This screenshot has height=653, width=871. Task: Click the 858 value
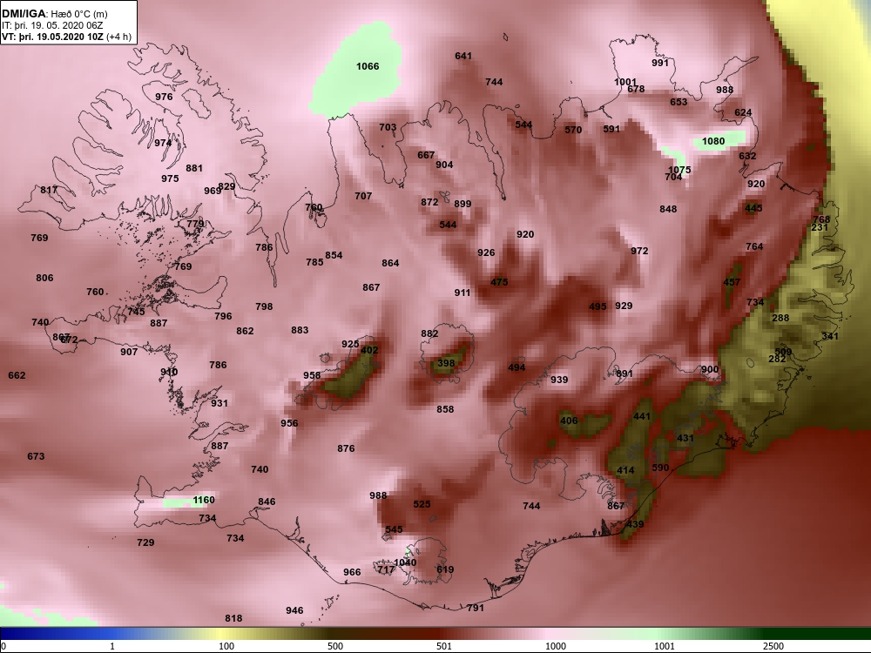point(445,408)
